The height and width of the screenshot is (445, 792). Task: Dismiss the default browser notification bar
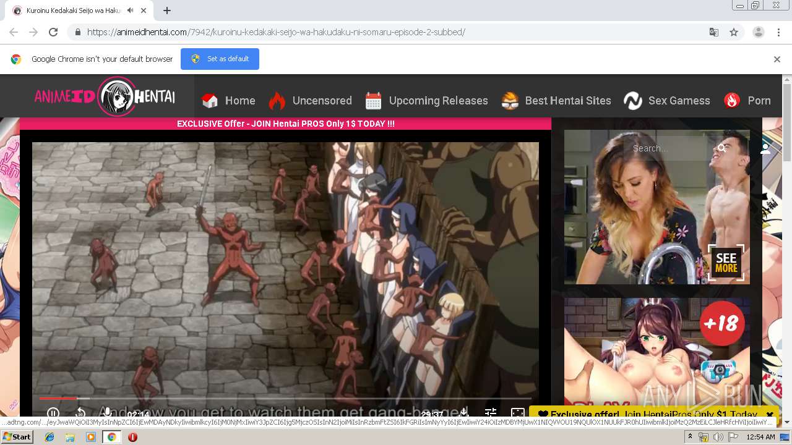[777, 59]
